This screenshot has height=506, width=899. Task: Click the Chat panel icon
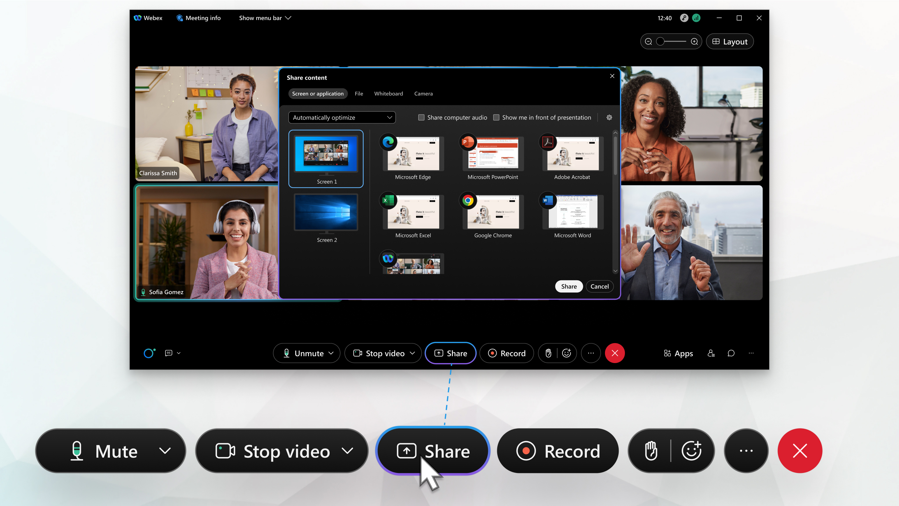(x=731, y=353)
